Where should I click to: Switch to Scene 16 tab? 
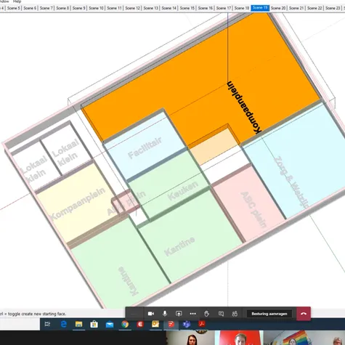(x=206, y=8)
